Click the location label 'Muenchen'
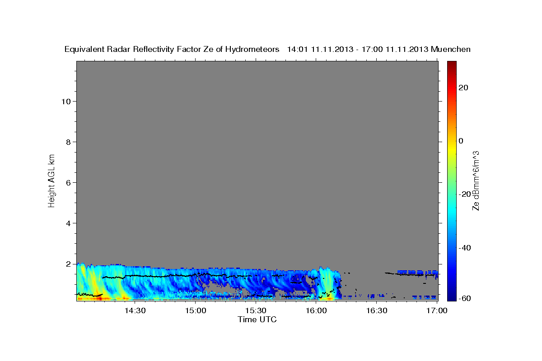This screenshot has height=361, width=542. (451, 49)
